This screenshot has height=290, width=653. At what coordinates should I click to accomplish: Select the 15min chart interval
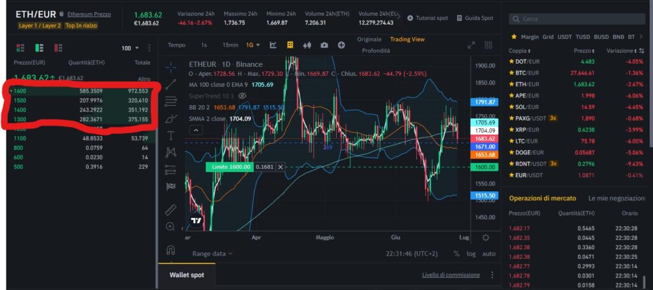[230, 45]
